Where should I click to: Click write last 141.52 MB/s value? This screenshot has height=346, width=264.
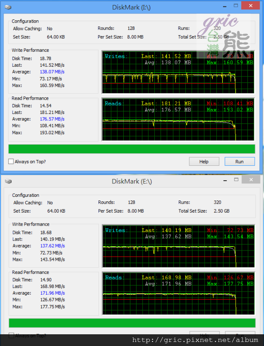[x=52, y=65]
